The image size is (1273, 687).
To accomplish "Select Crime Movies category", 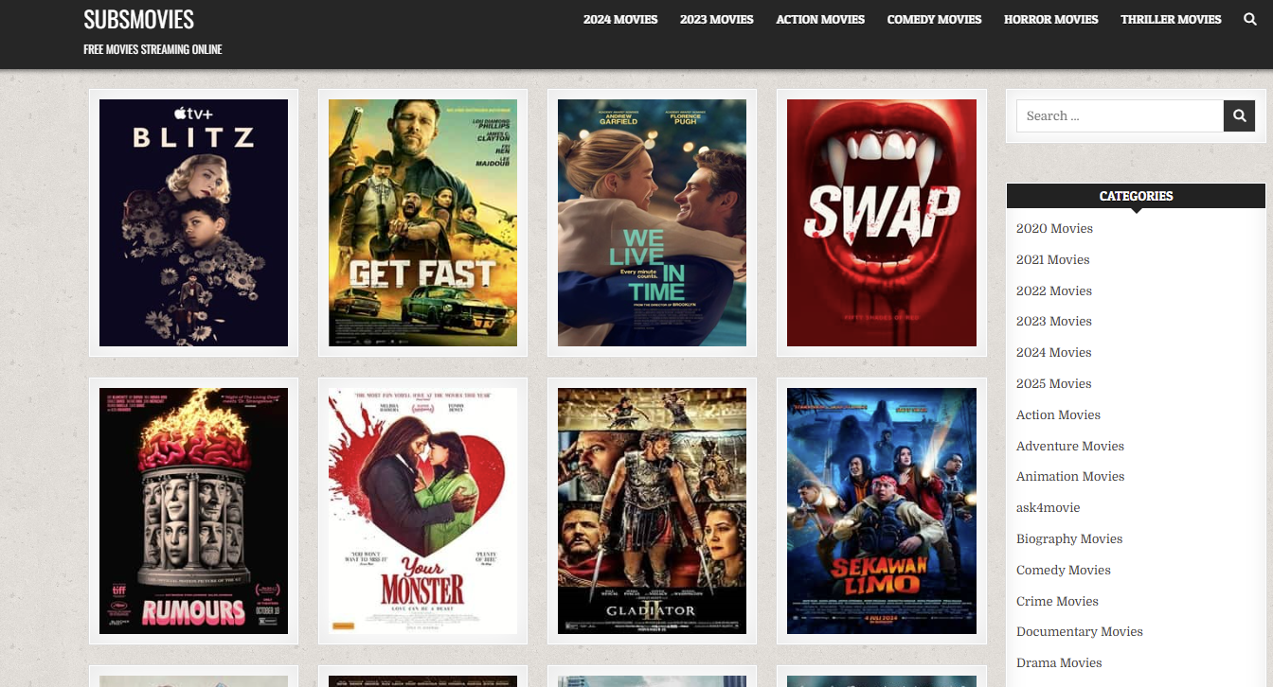I will tap(1057, 601).
